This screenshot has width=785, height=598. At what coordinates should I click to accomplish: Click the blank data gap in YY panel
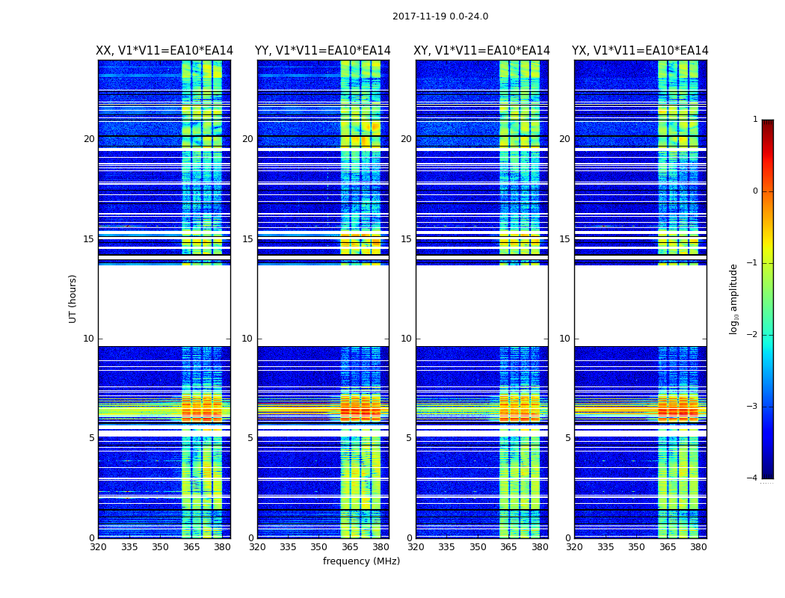pyautogui.click(x=323, y=305)
